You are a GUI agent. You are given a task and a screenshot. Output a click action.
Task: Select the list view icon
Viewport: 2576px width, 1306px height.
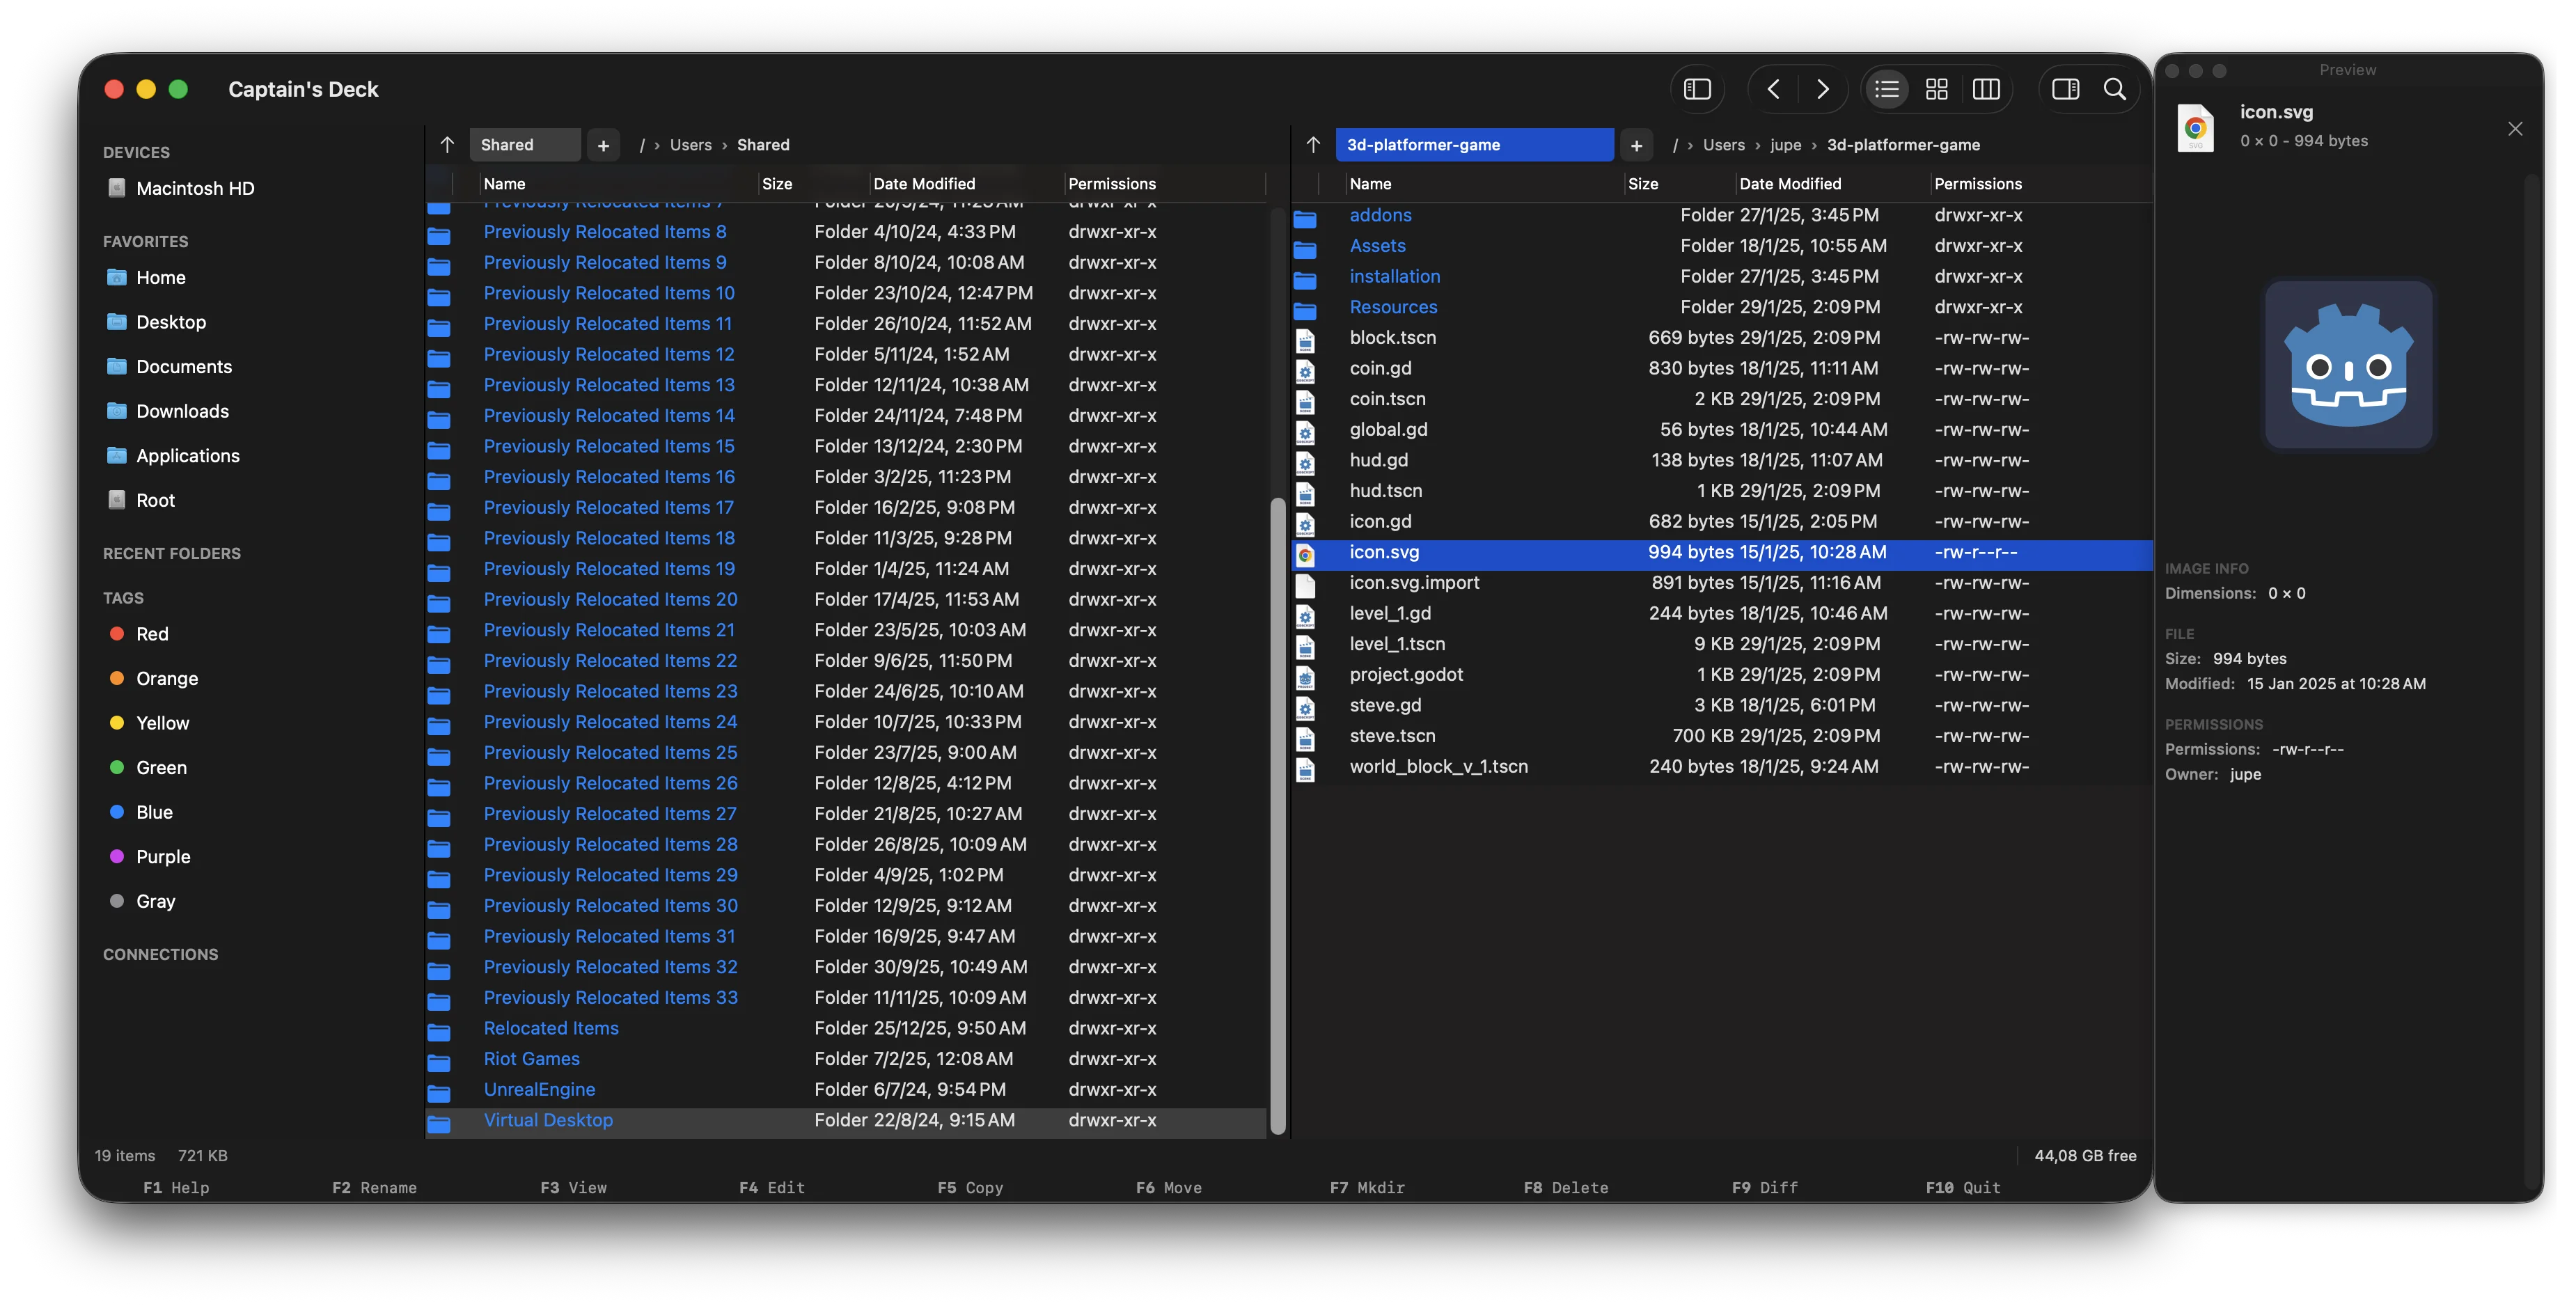(x=1887, y=88)
